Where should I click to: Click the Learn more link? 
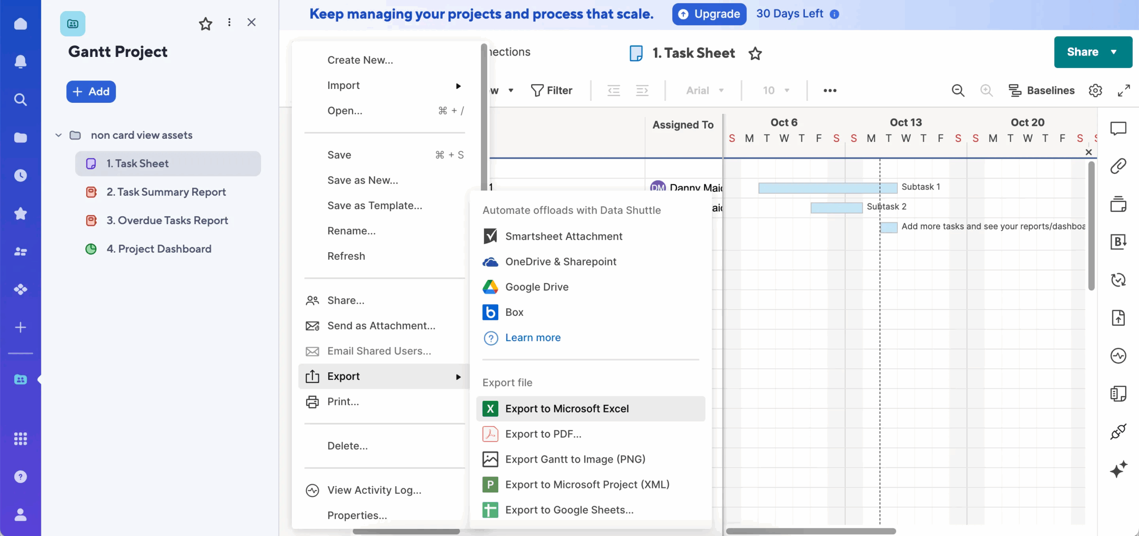point(533,338)
